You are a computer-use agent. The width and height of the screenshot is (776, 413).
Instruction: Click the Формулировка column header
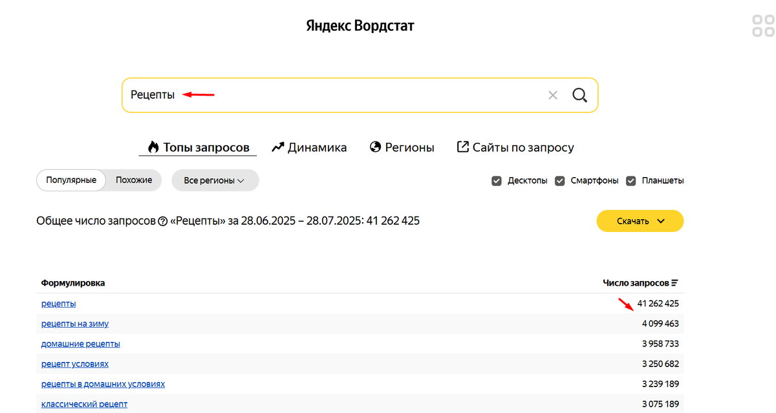pyautogui.click(x=73, y=283)
